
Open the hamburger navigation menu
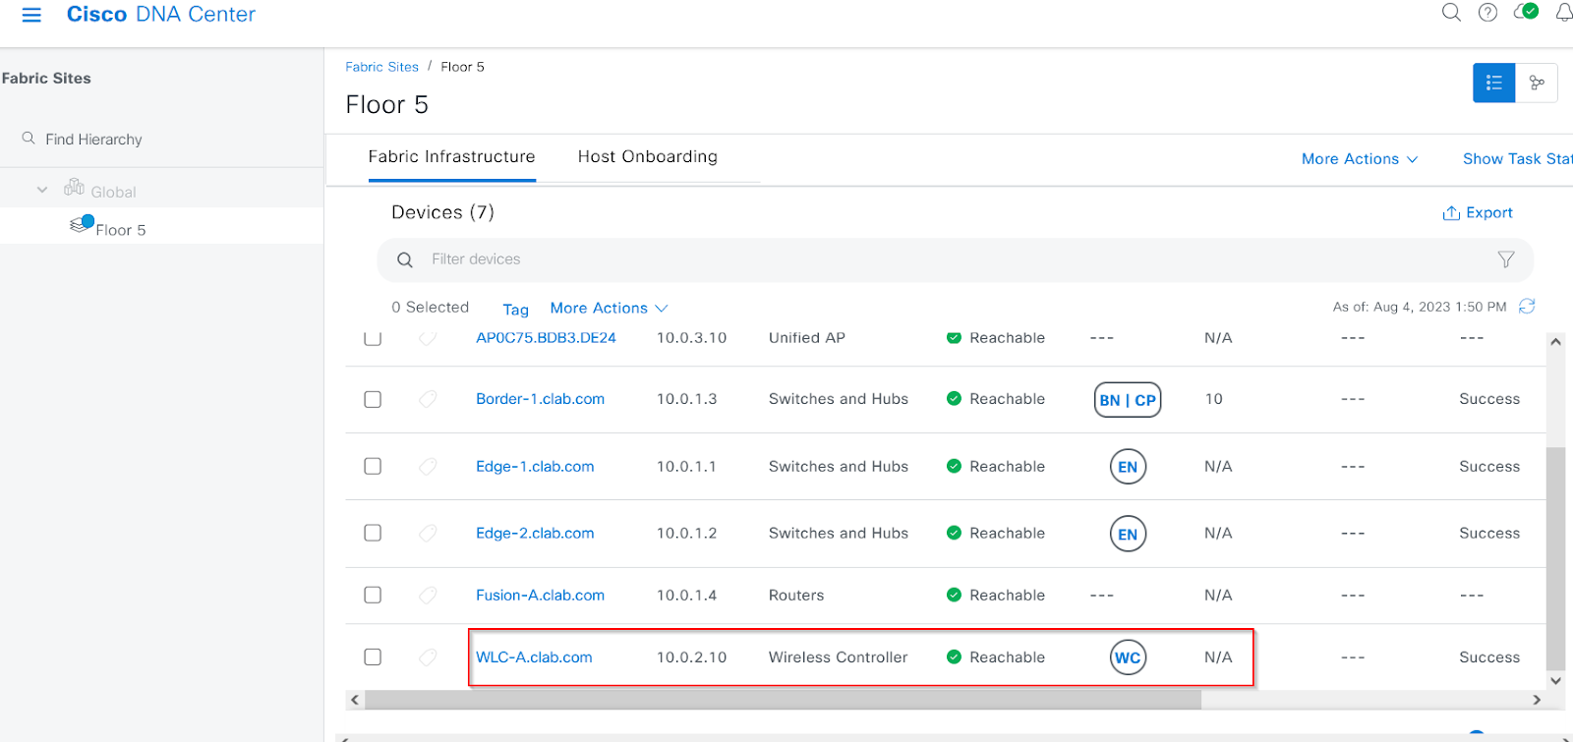(x=31, y=15)
